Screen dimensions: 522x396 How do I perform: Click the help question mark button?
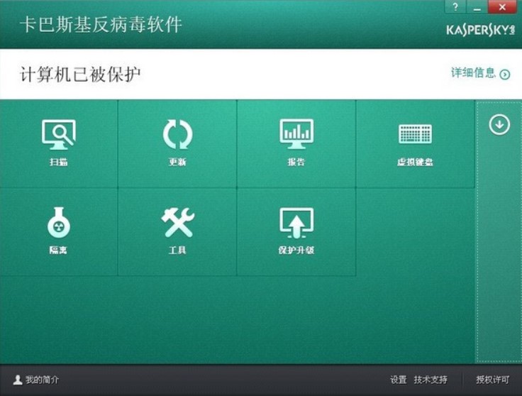pos(455,6)
